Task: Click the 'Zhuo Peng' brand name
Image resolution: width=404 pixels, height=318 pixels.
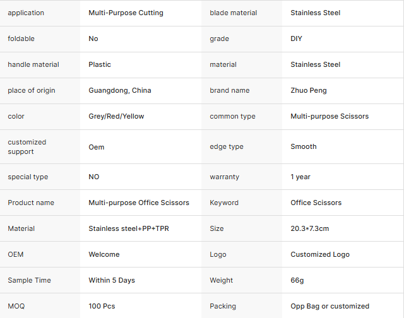Action: click(309, 90)
